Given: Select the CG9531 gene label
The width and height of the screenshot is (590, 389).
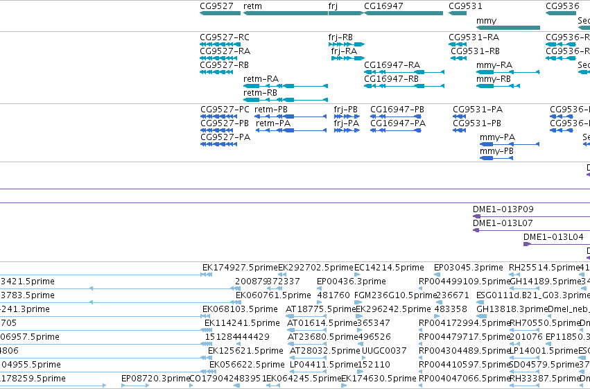Looking at the screenshot, I should (x=465, y=6).
